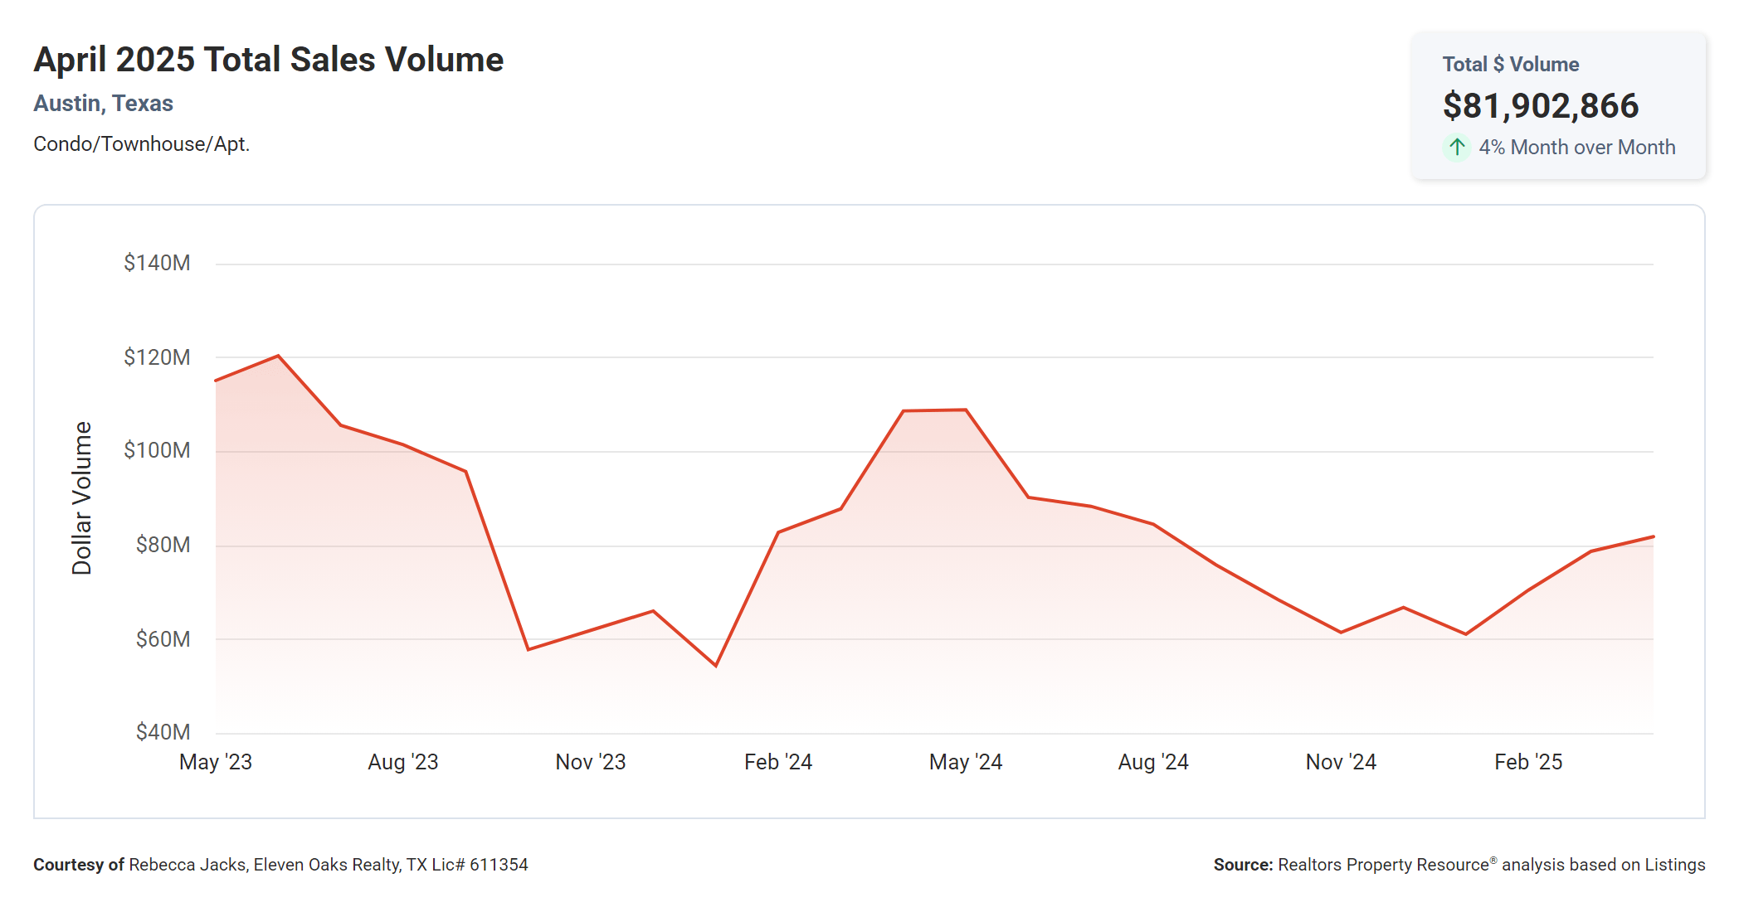Click the Total $ Volume card heading
This screenshot has width=1739, height=912.
1510,65
